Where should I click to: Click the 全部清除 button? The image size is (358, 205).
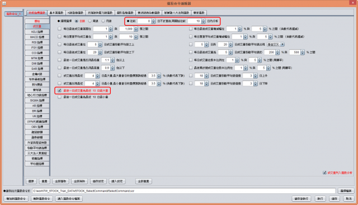tap(79, 182)
